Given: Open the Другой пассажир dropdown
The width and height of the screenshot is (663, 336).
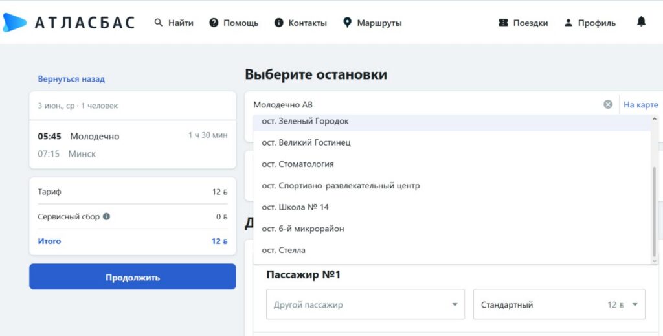Looking at the screenshot, I should click(x=365, y=304).
